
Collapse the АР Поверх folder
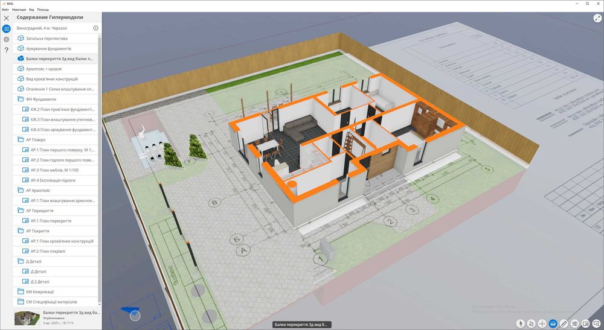pos(57,139)
